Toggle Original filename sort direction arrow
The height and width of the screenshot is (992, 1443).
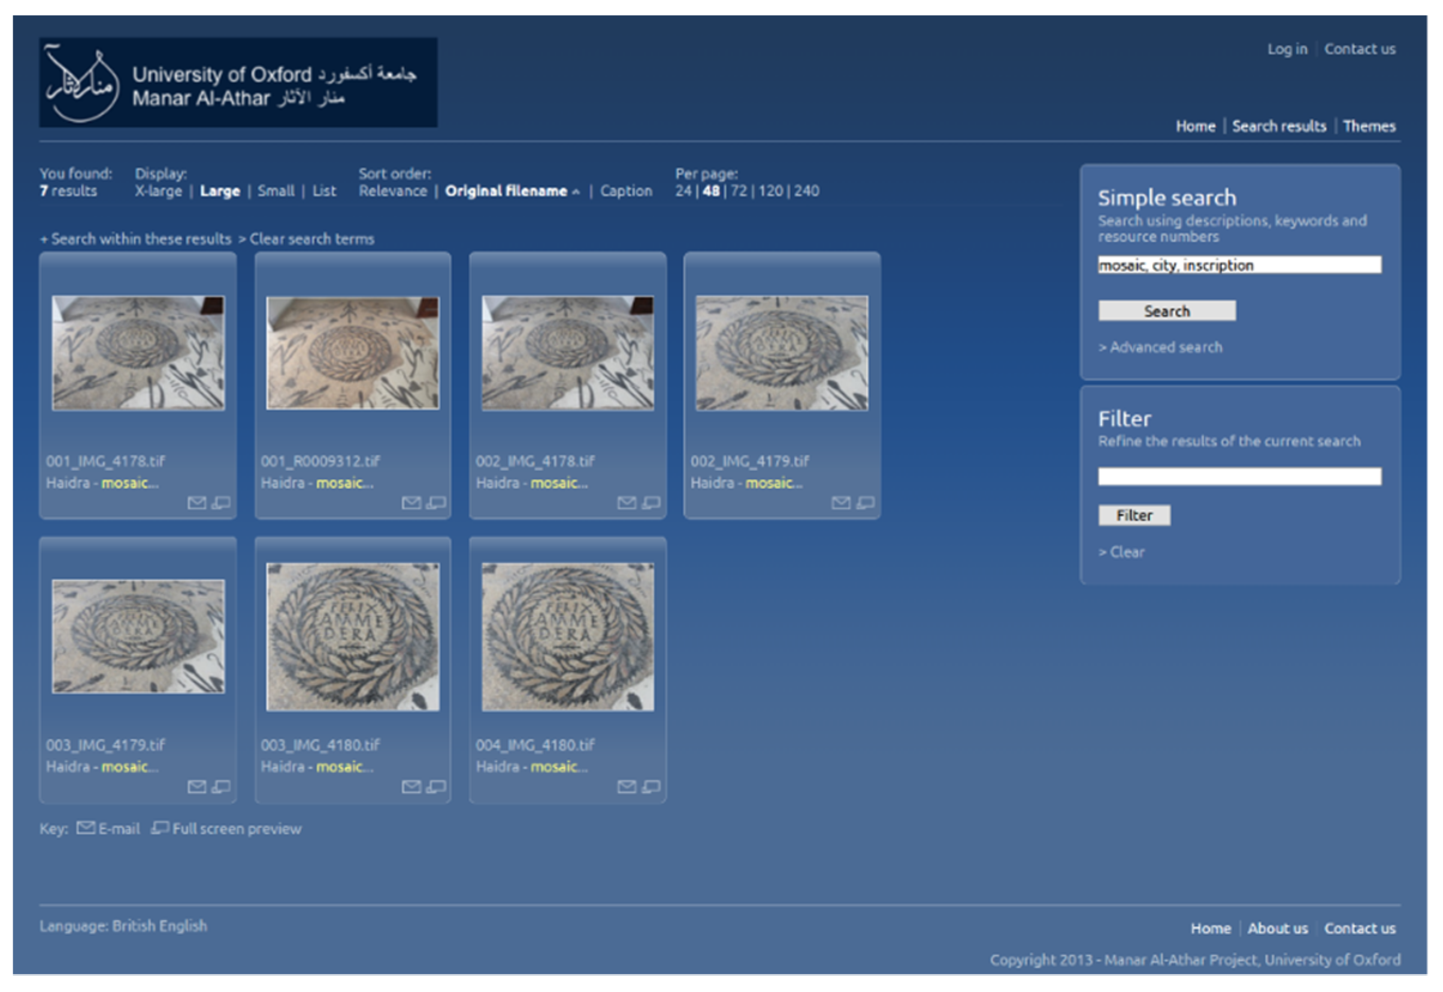(576, 193)
